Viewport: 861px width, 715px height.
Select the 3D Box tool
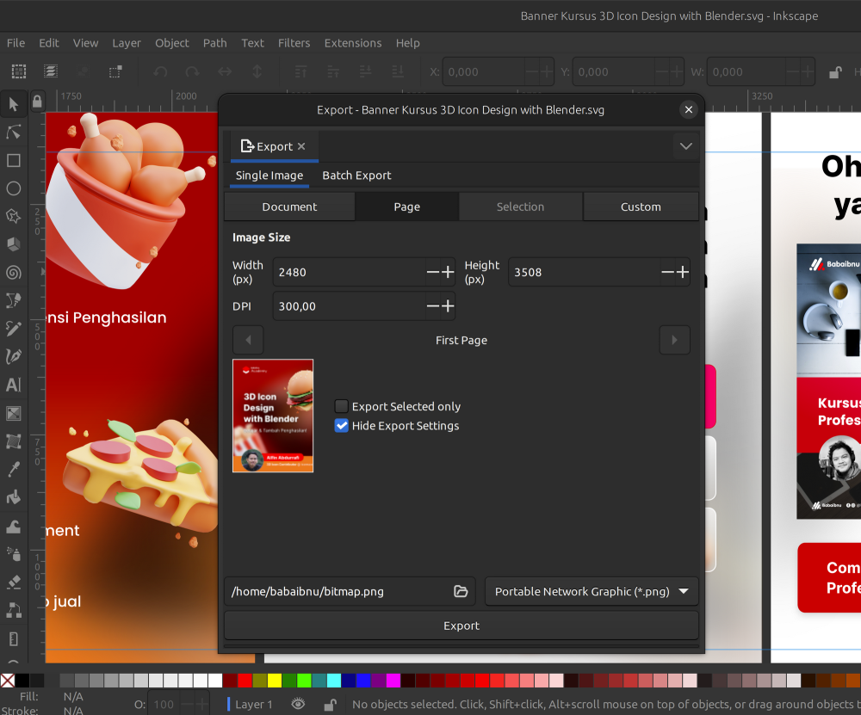[x=14, y=244]
